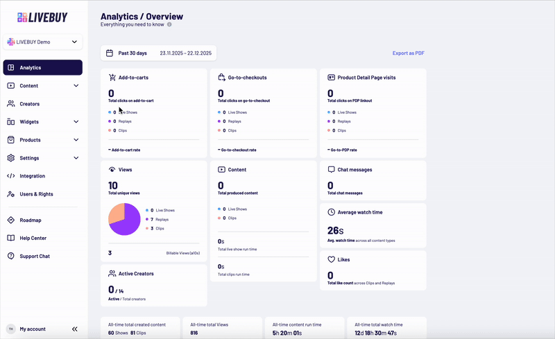555x339 pixels.
Task: Click the Likes heart icon
Action: (332, 259)
